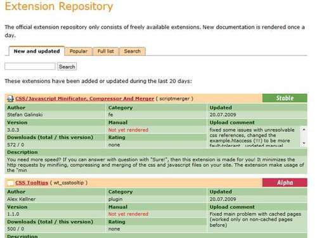The image size is (317, 238).
Task: Click category value fe
Action: [111, 115]
